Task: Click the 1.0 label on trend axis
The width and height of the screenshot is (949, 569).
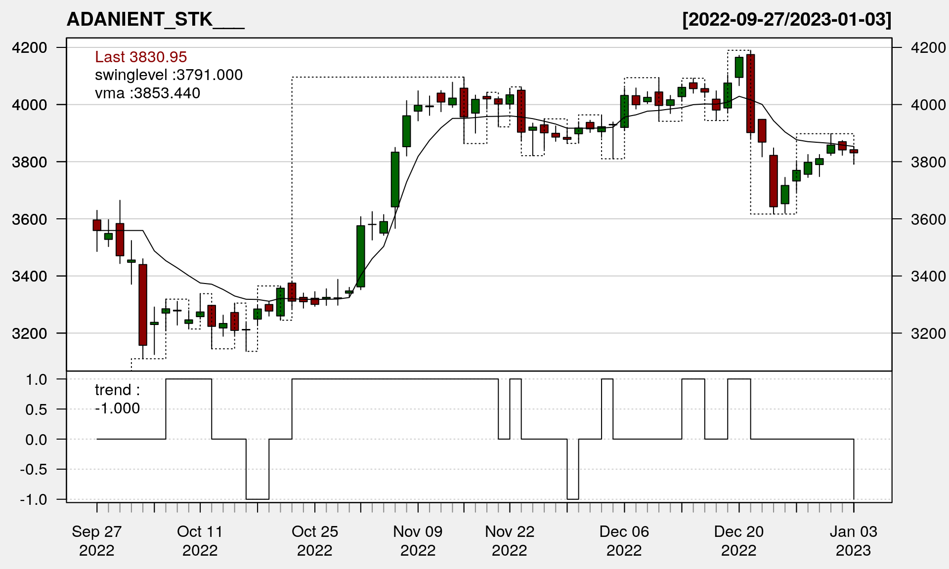Action: point(37,379)
